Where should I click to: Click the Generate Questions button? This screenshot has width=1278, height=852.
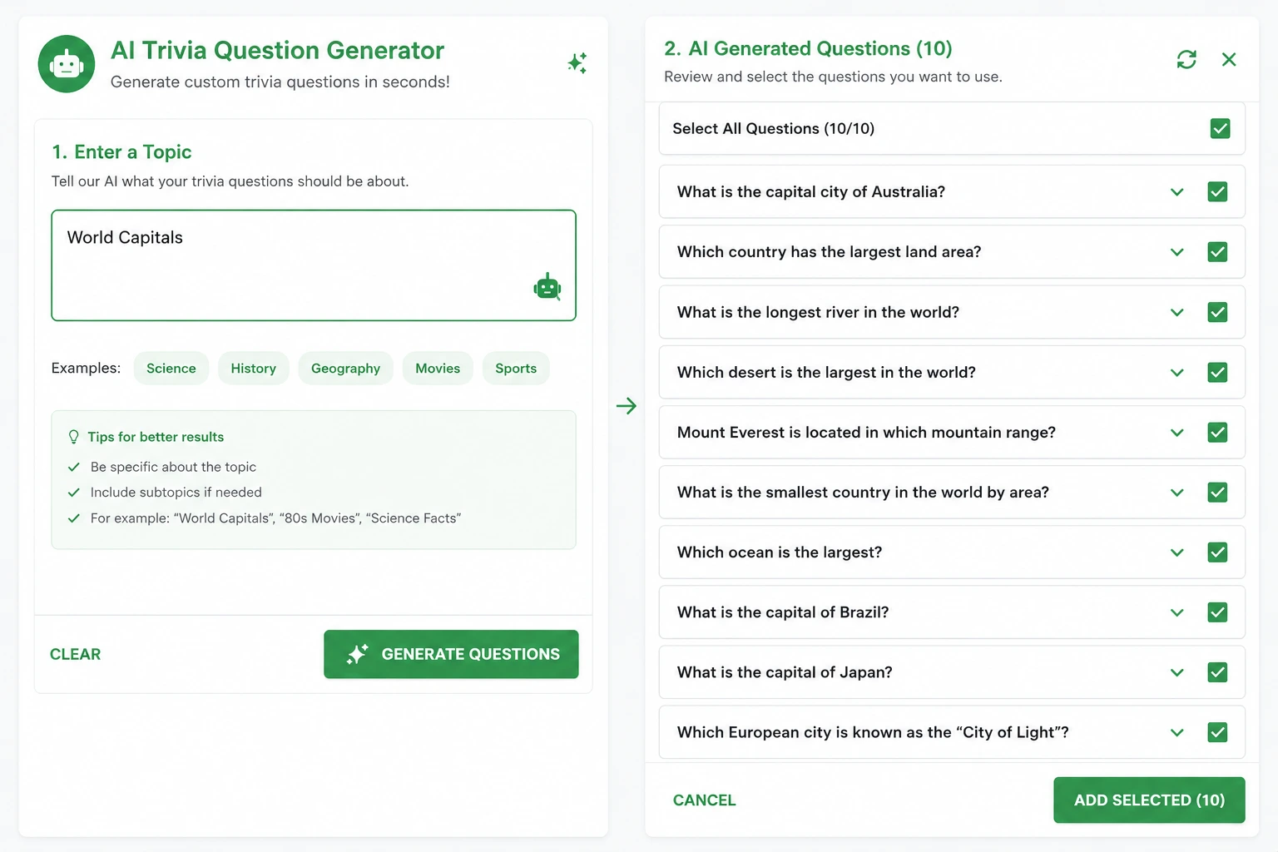coord(451,654)
